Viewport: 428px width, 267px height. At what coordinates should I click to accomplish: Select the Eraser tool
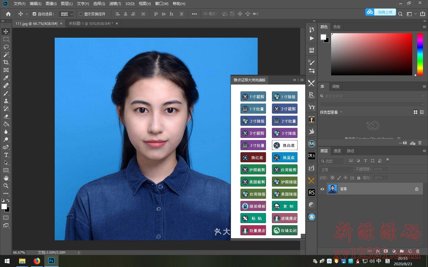(6, 116)
